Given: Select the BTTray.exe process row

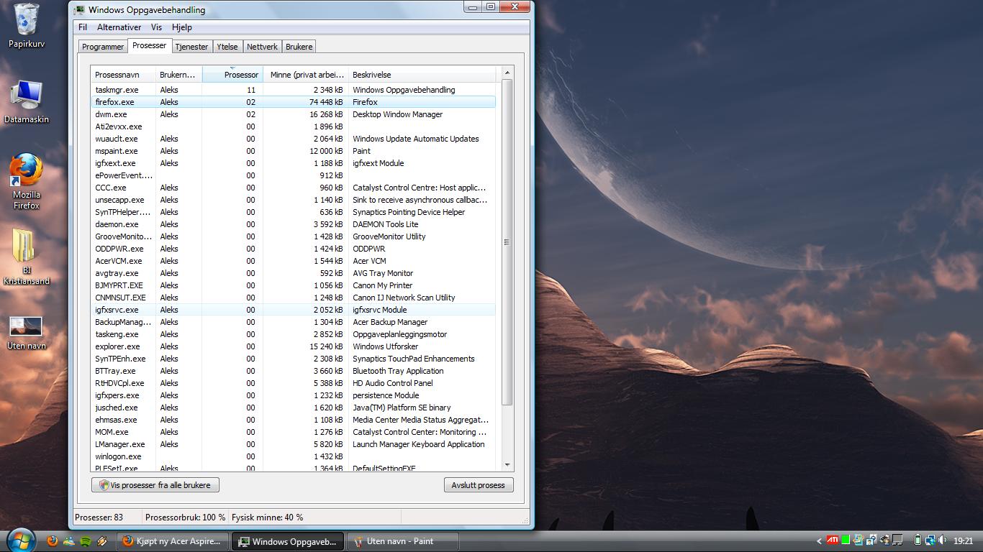Looking at the screenshot, I should pyautogui.click(x=294, y=371).
